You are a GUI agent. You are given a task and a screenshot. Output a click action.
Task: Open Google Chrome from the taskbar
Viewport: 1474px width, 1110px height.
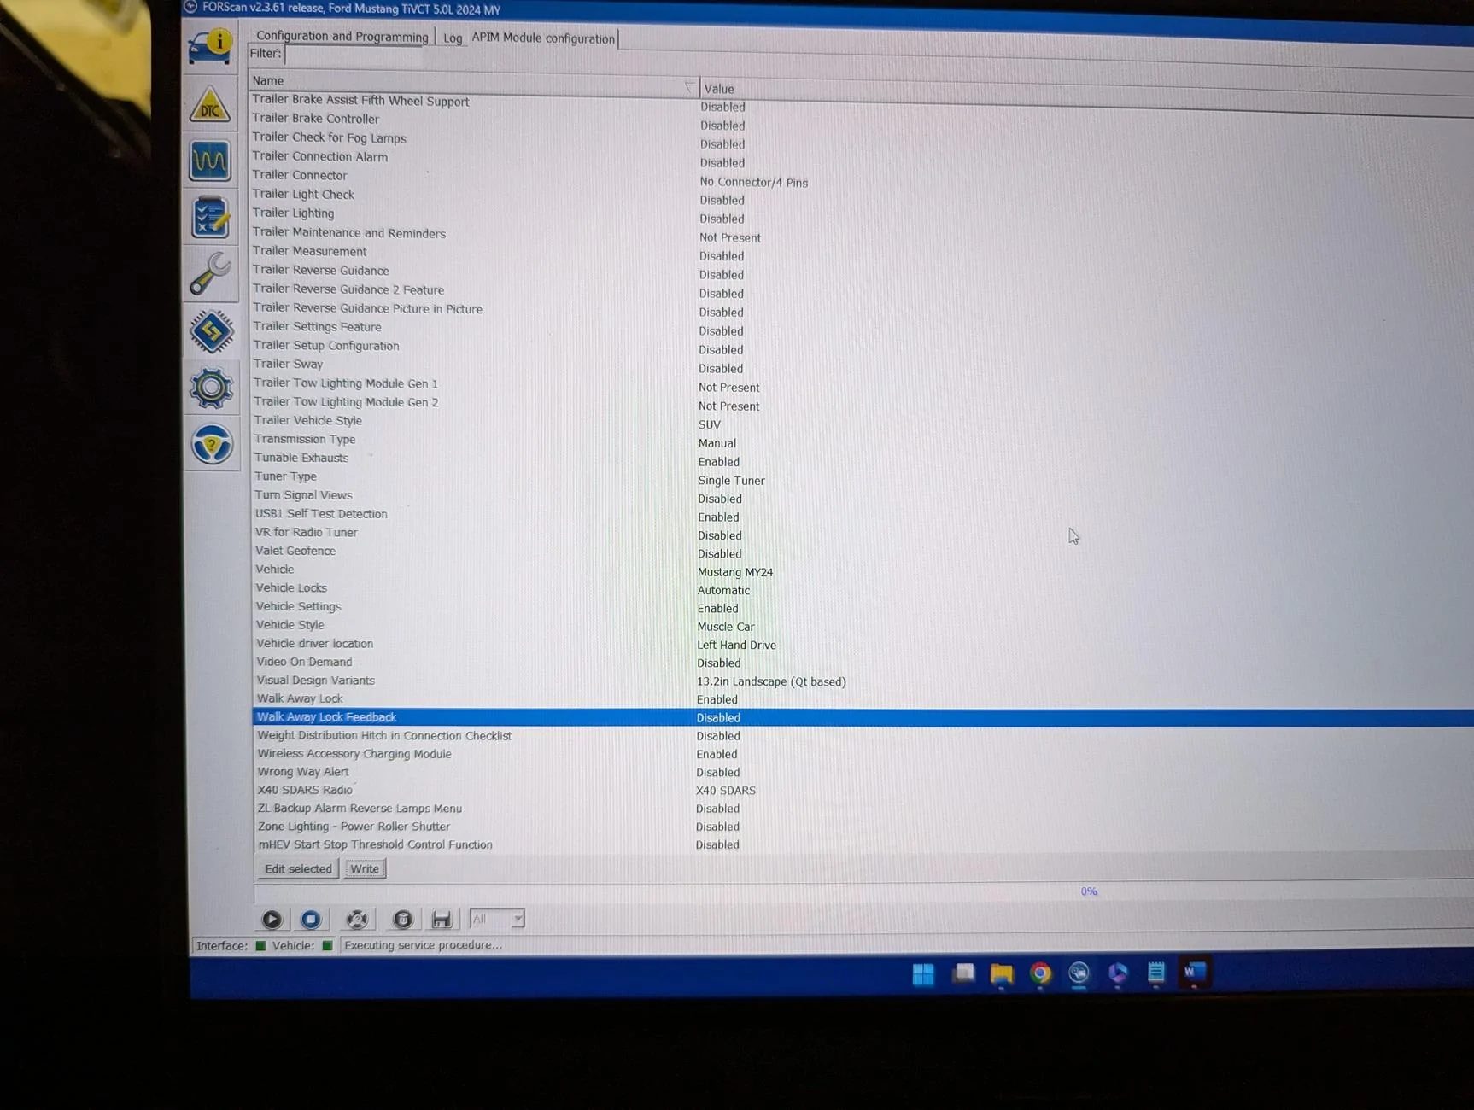coord(1040,973)
